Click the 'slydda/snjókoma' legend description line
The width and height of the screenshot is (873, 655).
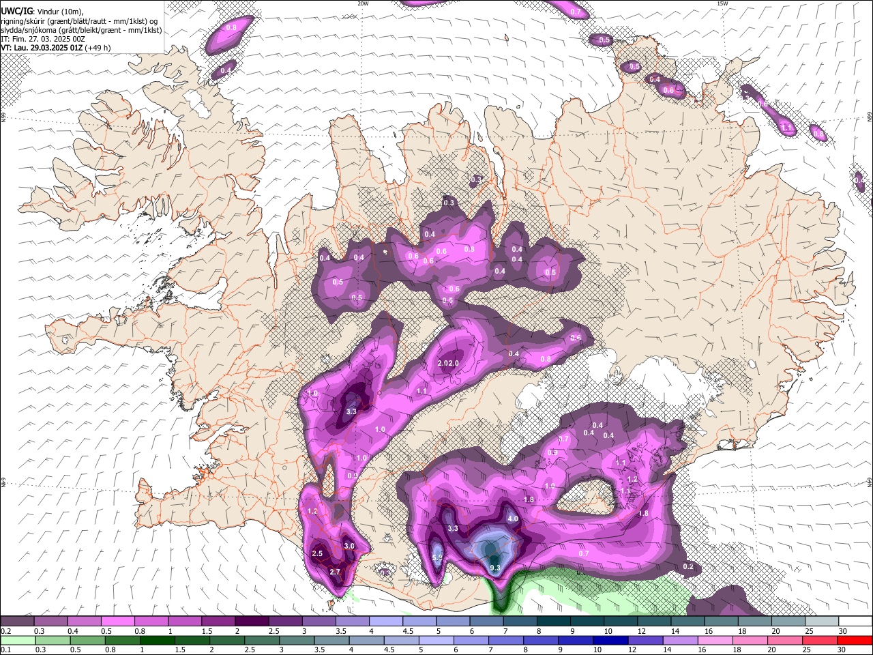(80, 30)
